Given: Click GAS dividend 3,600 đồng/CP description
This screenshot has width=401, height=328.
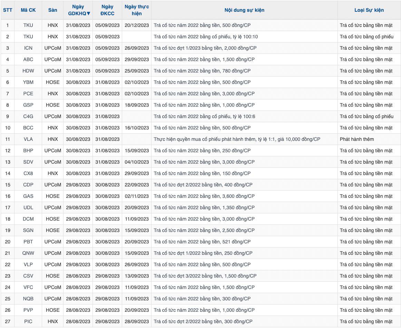Looking at the screenshot, I should (204, 196).
